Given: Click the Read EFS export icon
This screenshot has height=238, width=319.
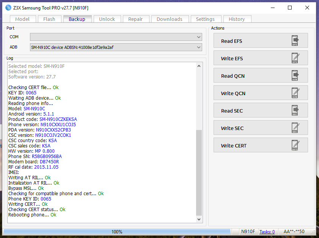Looking at the screenshot, I should coord(295,41).
